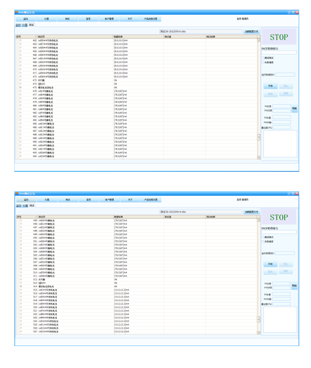
Task: Open 产品信息设置 in upper window toolbar
Action: pyautogui.click(x=151, y=19)
